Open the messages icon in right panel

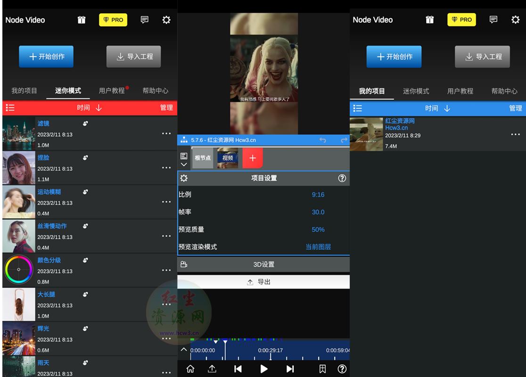493,20
